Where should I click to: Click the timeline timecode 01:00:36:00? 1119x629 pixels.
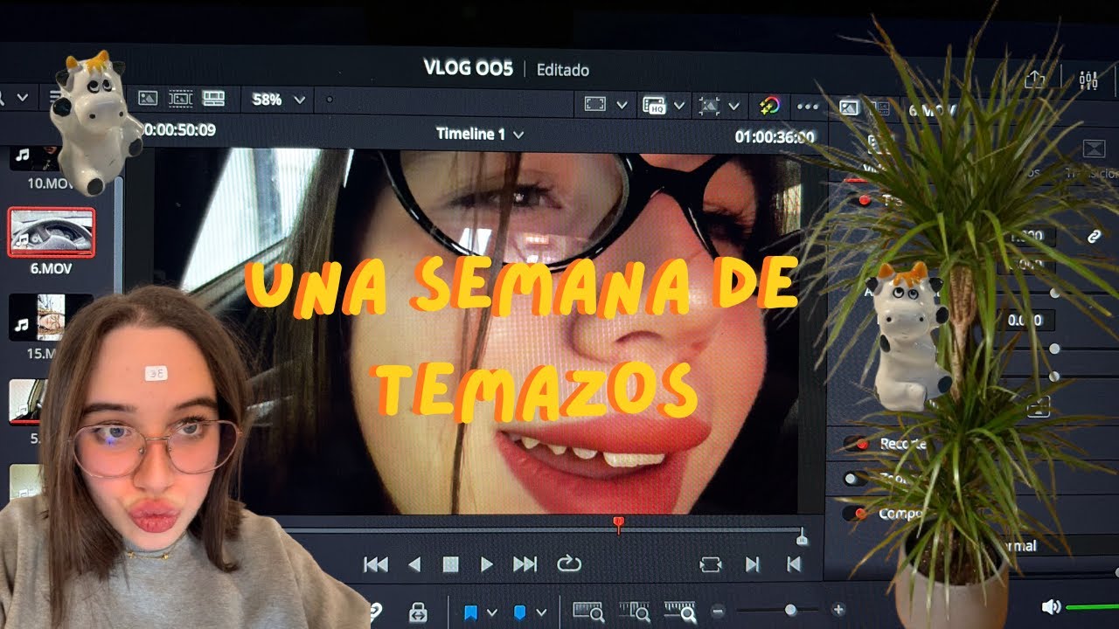click(775, 137)
